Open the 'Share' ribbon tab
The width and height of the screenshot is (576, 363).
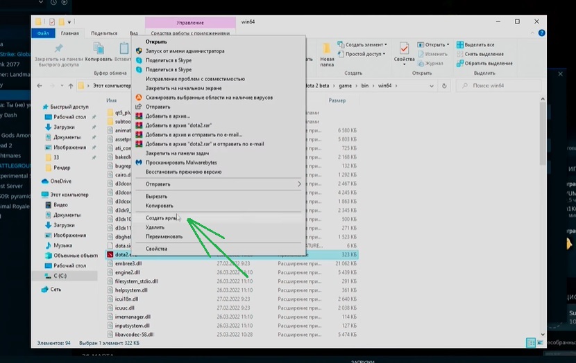pos(104,33)
